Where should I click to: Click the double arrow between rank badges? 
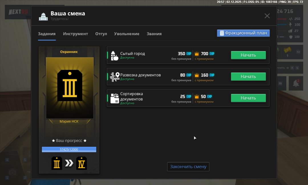(x=69, y=163)
